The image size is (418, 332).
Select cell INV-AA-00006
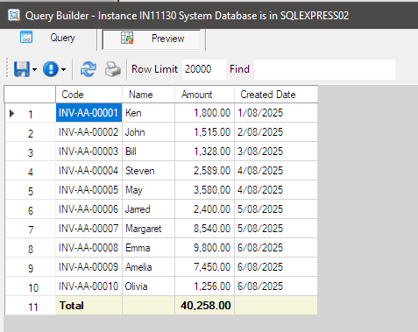[x=89, y=209]
